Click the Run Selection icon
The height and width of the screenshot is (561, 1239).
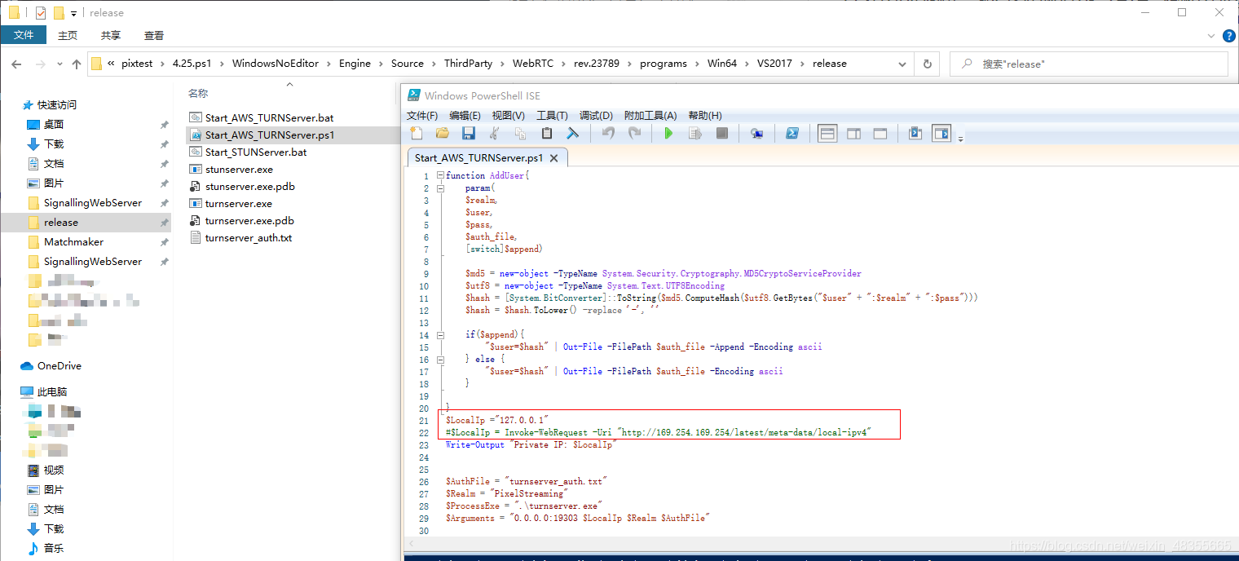(695, 133)
